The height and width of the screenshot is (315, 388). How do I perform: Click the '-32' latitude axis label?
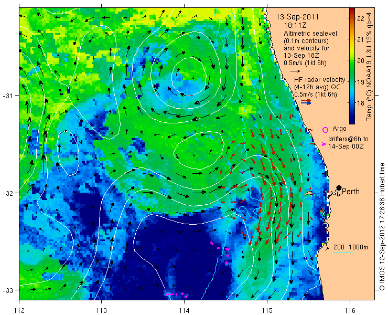coord(7,193)
